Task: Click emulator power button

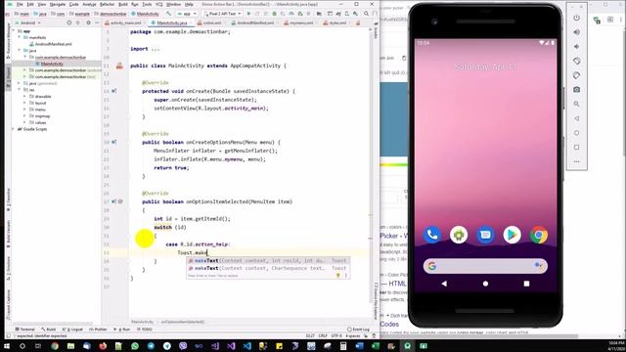Action: click(576, 18)
